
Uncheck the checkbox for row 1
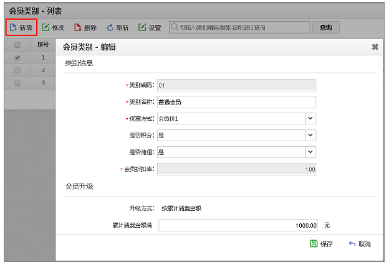coord(17,58)
